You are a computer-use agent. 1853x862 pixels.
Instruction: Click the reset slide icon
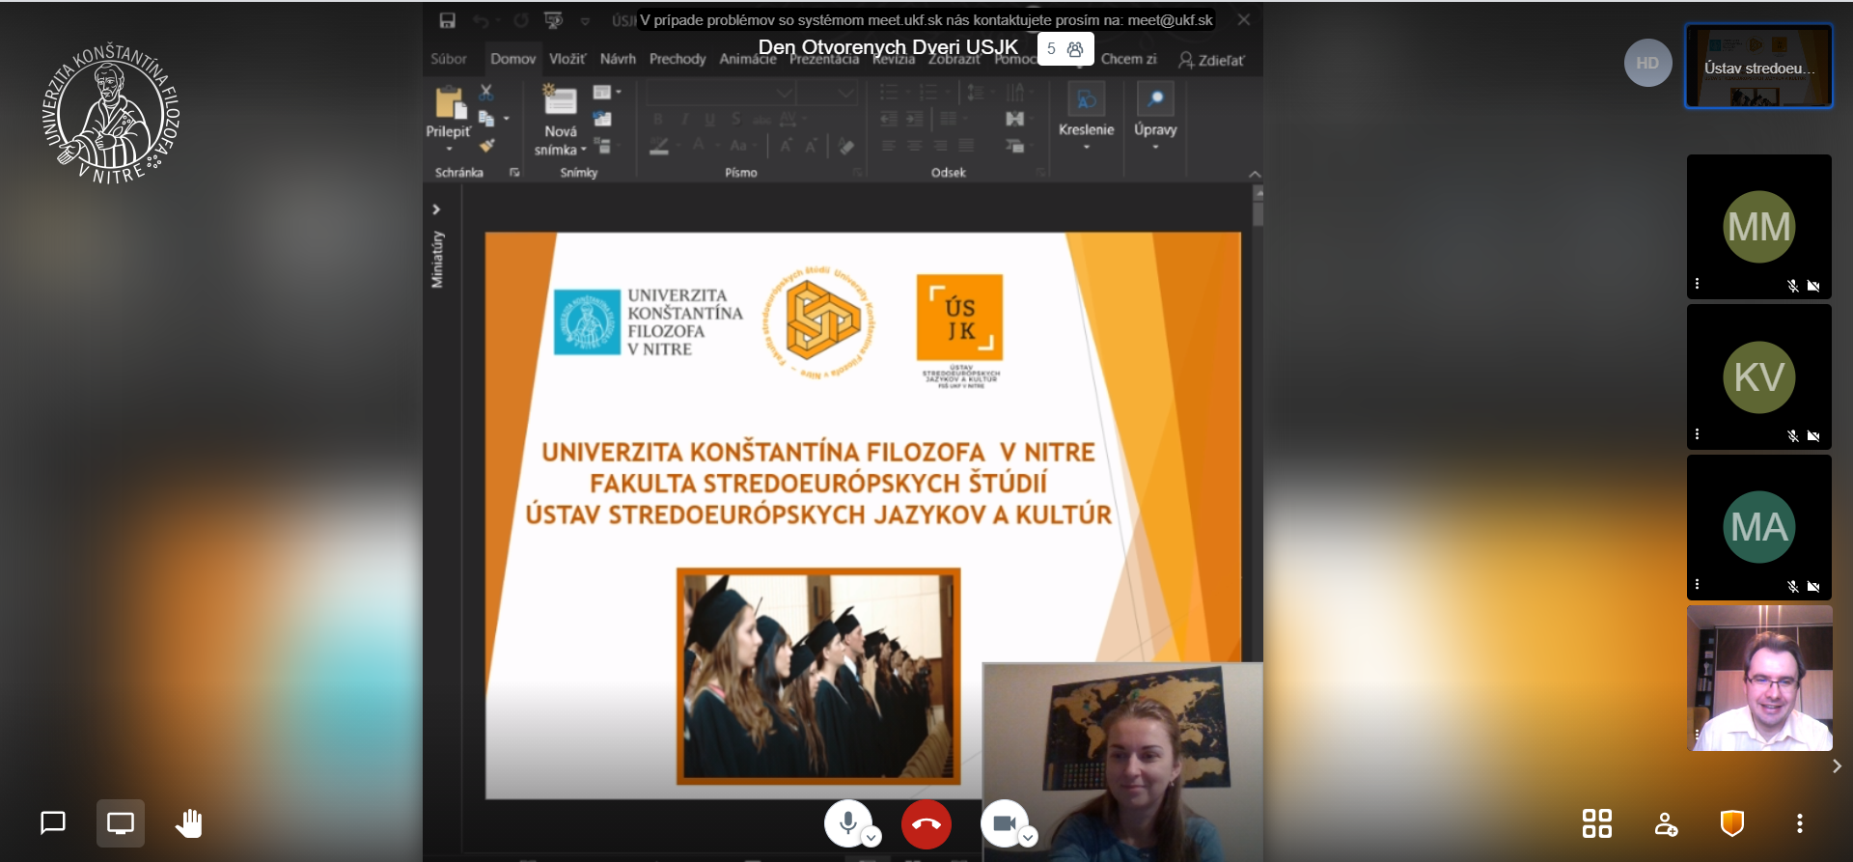602,119
